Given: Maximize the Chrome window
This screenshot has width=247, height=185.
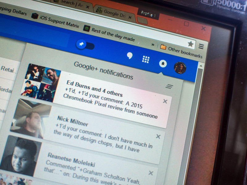Looking at the screenshot, I should click(186, 24).
